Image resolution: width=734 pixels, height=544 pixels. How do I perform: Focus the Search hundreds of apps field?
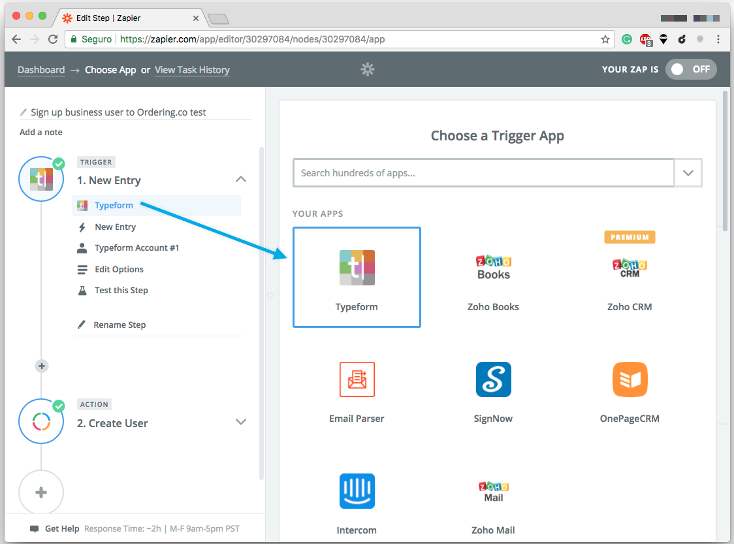click(483, 173)
